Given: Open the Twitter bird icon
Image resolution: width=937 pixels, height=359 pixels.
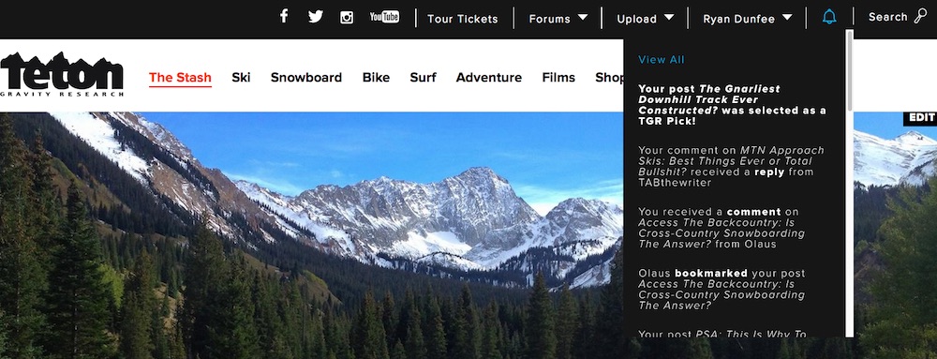Looking at the screenshot, I should 316,17.
